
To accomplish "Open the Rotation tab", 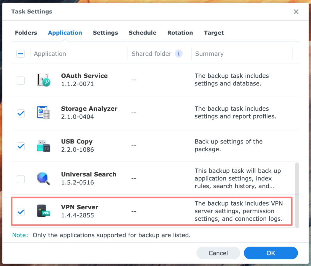I will (x=180, y=33).
